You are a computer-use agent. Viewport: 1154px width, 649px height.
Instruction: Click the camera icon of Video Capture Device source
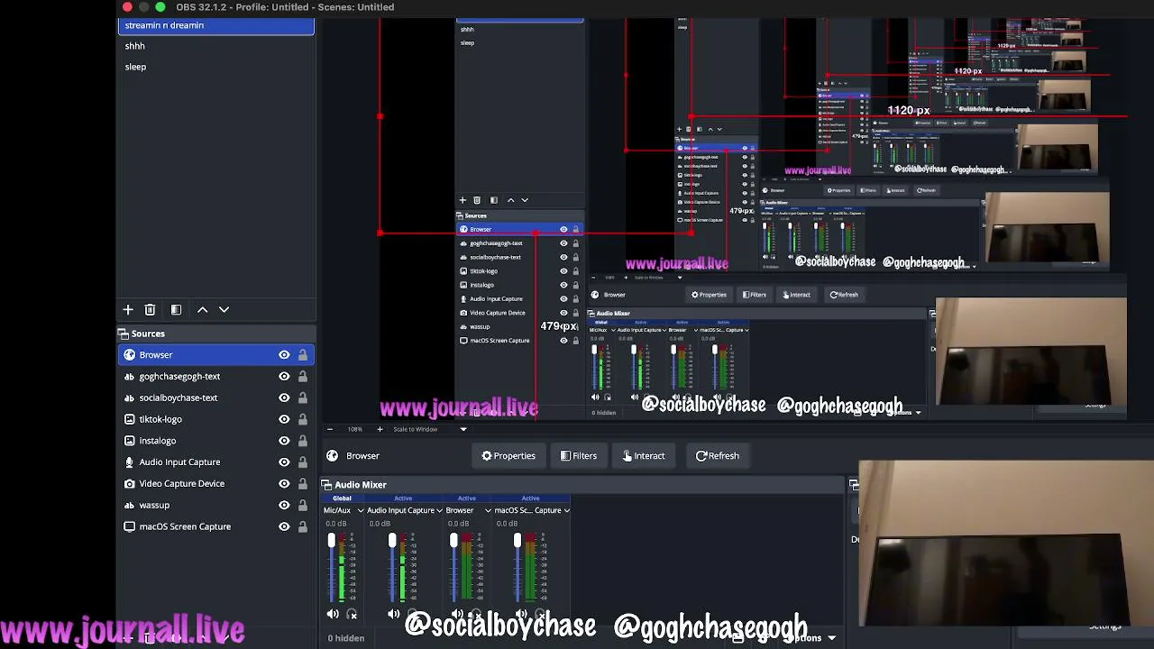click(129, 484)
